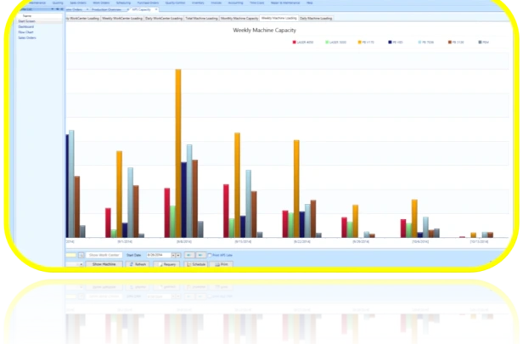This screenshot has height=344, width=523.
Task: Click the Refresh button icon
Action: tap(132, 264)
